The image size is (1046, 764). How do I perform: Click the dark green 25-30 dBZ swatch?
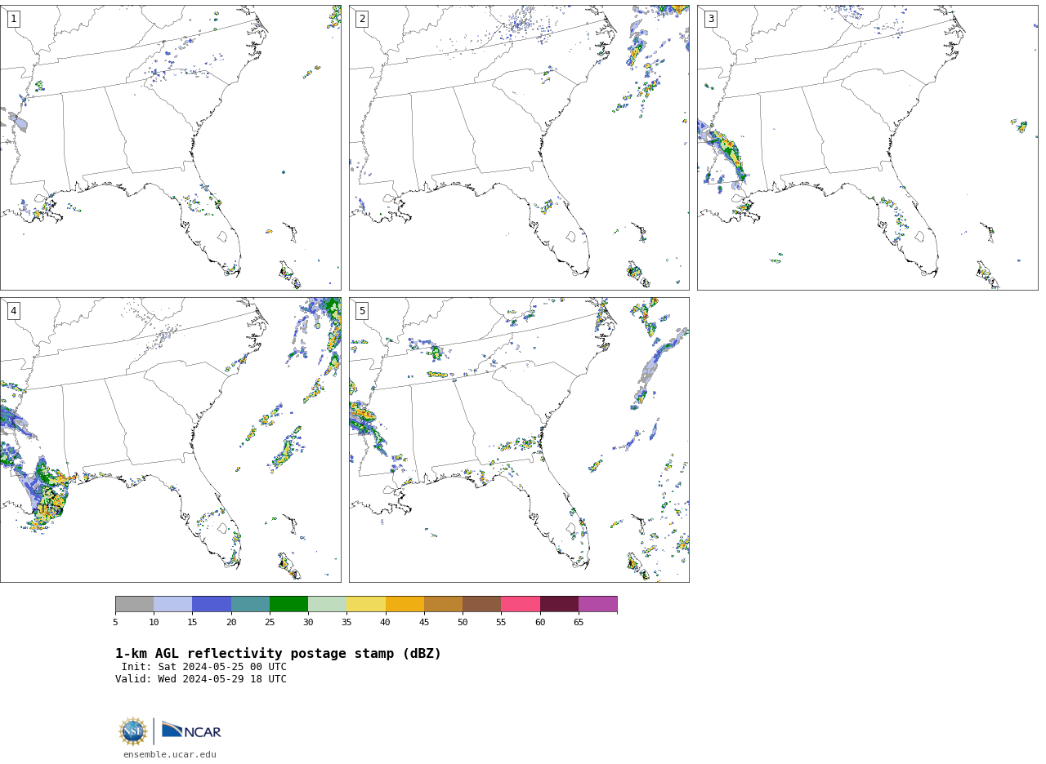(x=288, y=604)
